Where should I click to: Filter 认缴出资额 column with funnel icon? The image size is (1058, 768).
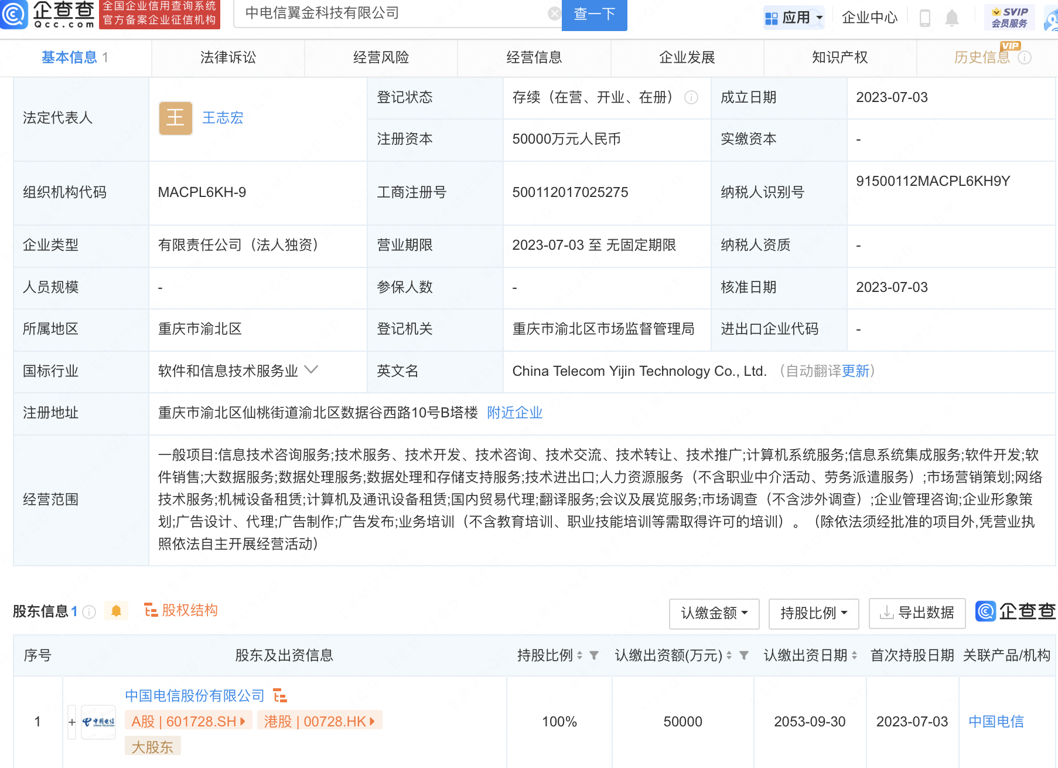744,655
